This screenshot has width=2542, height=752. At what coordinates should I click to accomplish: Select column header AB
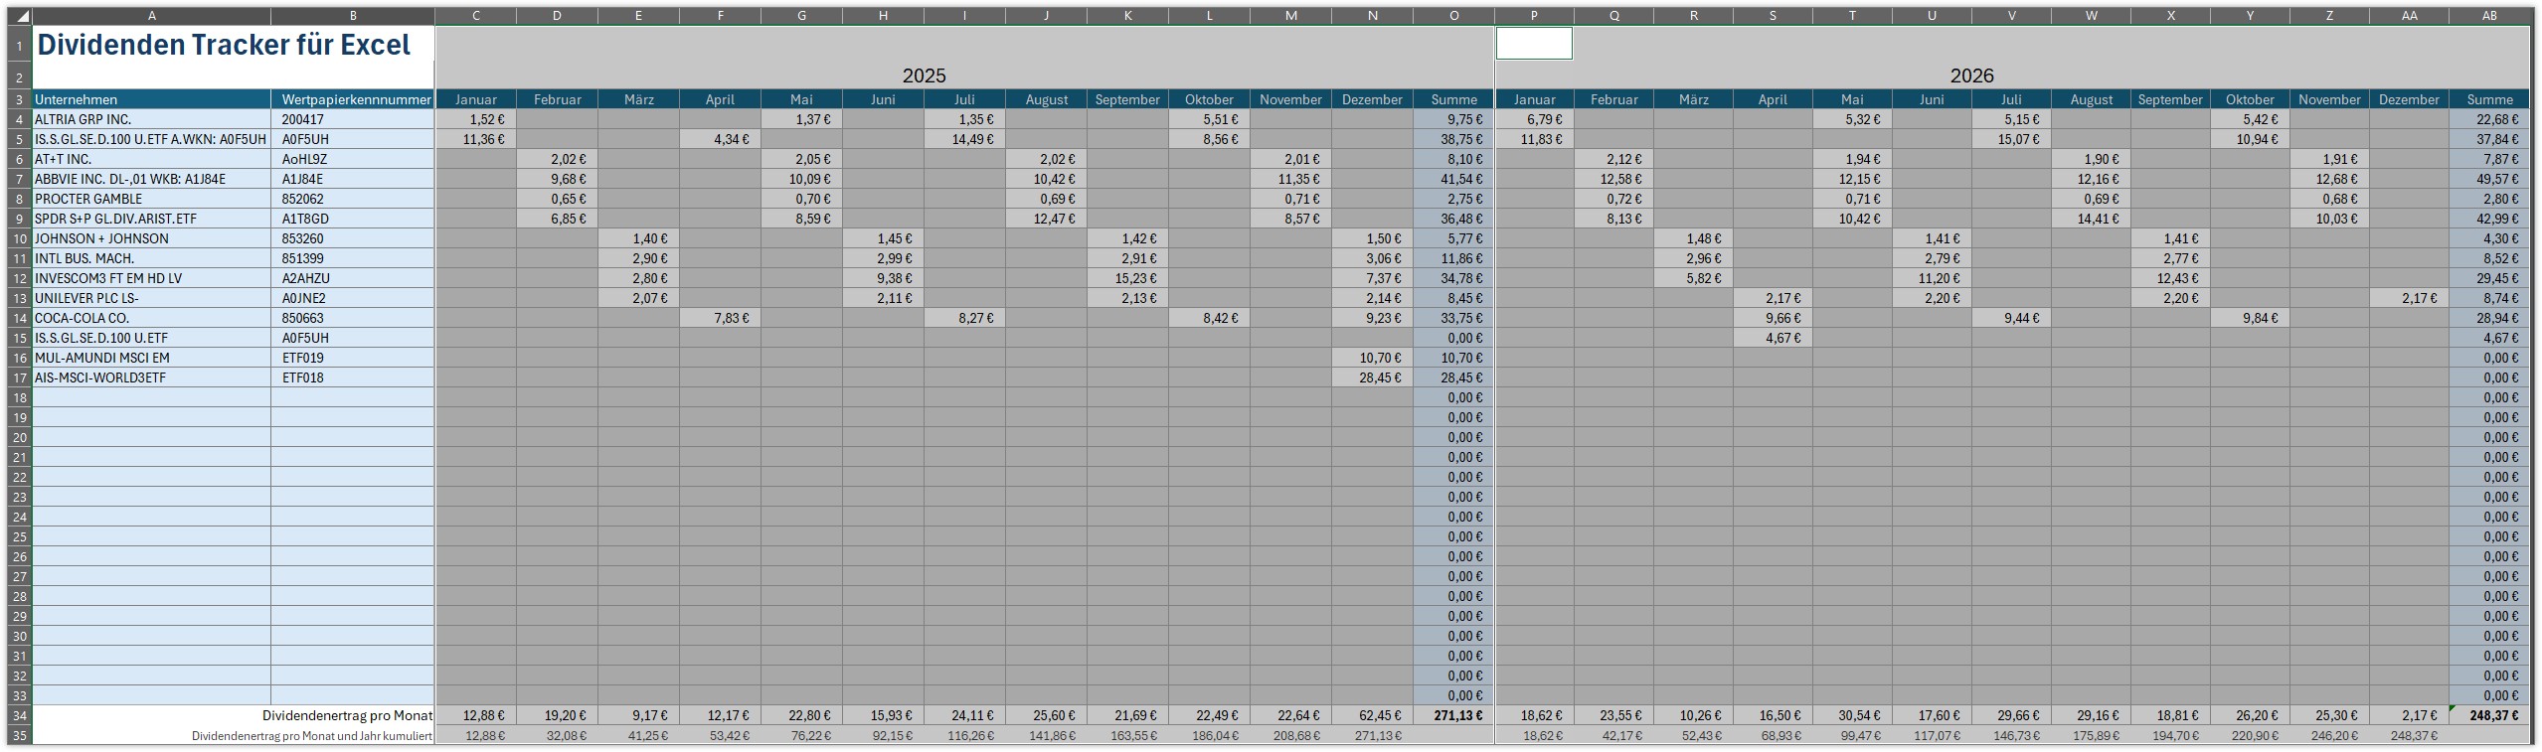pyautogui.click(x=2489, y=16)
